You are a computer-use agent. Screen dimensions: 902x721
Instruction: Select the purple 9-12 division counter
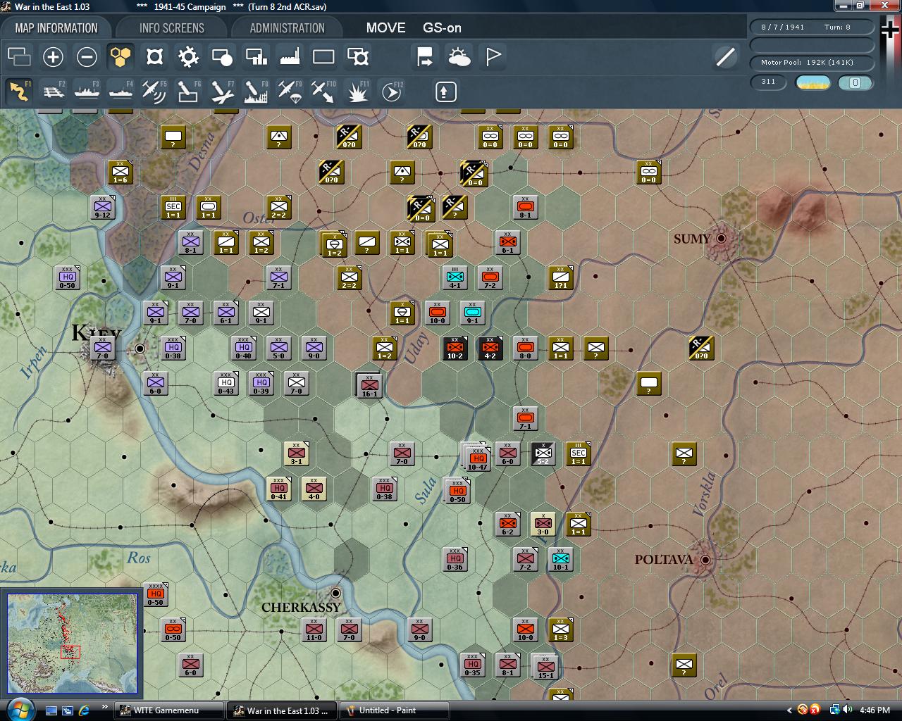point(103,208)
